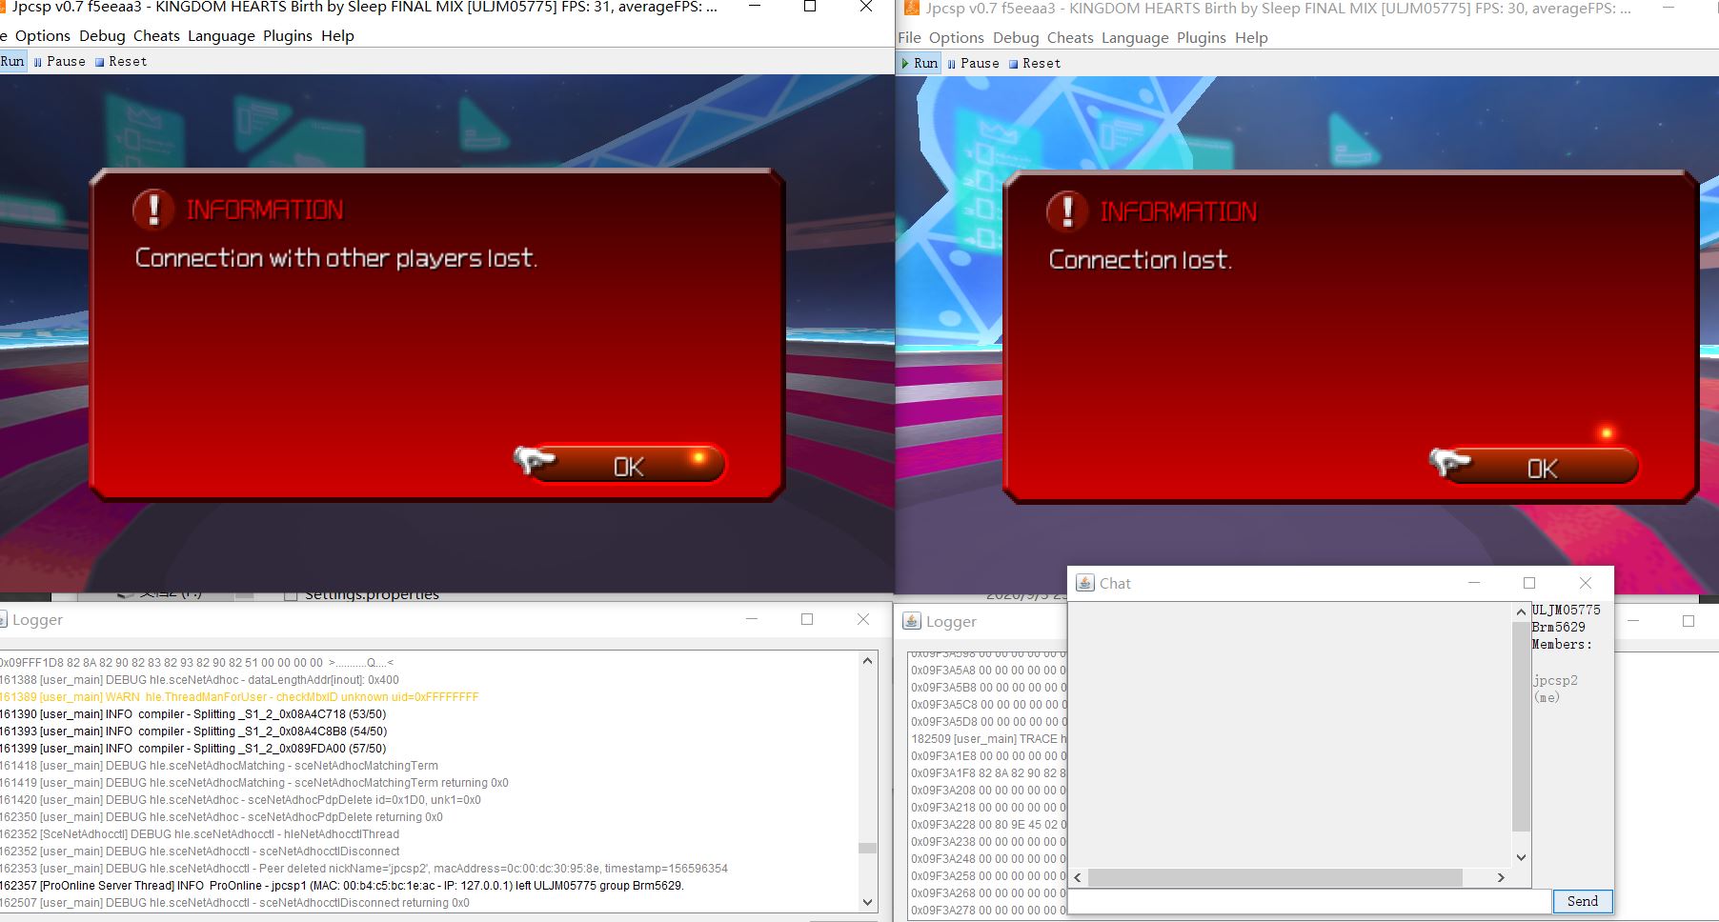The width and height of the screenshot is (1719, 922).
Task: Click the Jpcsp app icon in the right window title bar
Action: [911, 9]
